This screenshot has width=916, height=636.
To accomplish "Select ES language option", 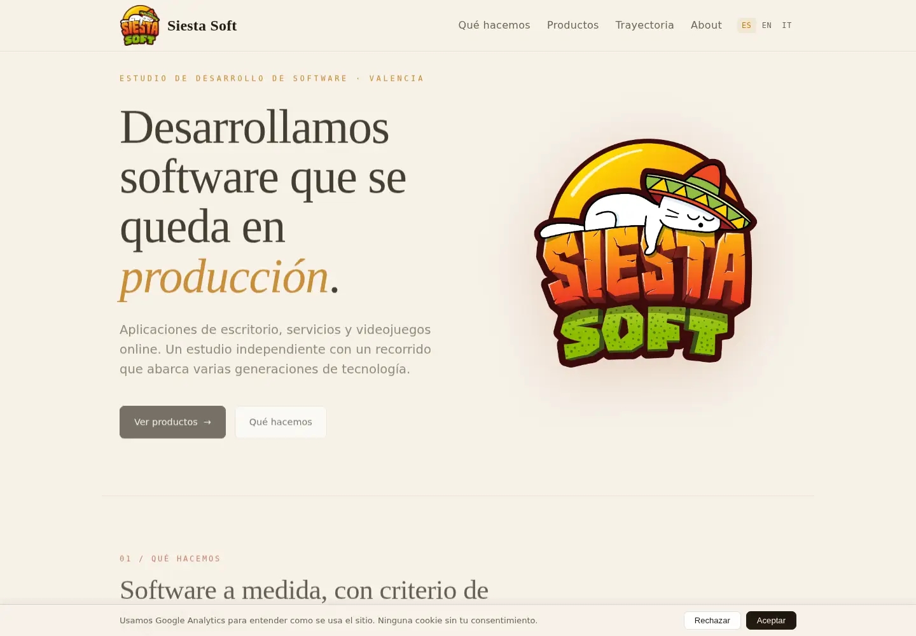I will (746, 25).
